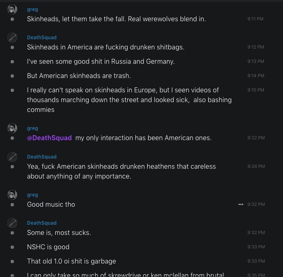
Task: Click the status dot beside "NSHC is good"
Action: coord(12,247)
